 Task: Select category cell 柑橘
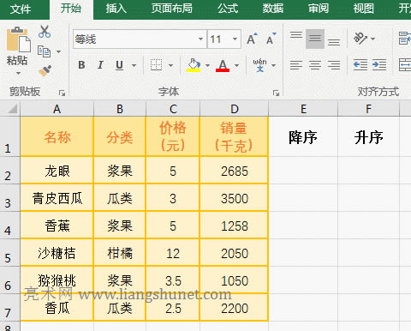(x=120, y=253)
